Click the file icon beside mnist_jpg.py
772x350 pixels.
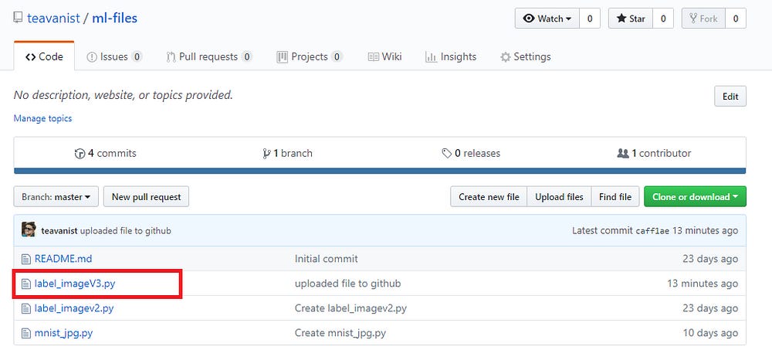point(25,333)
